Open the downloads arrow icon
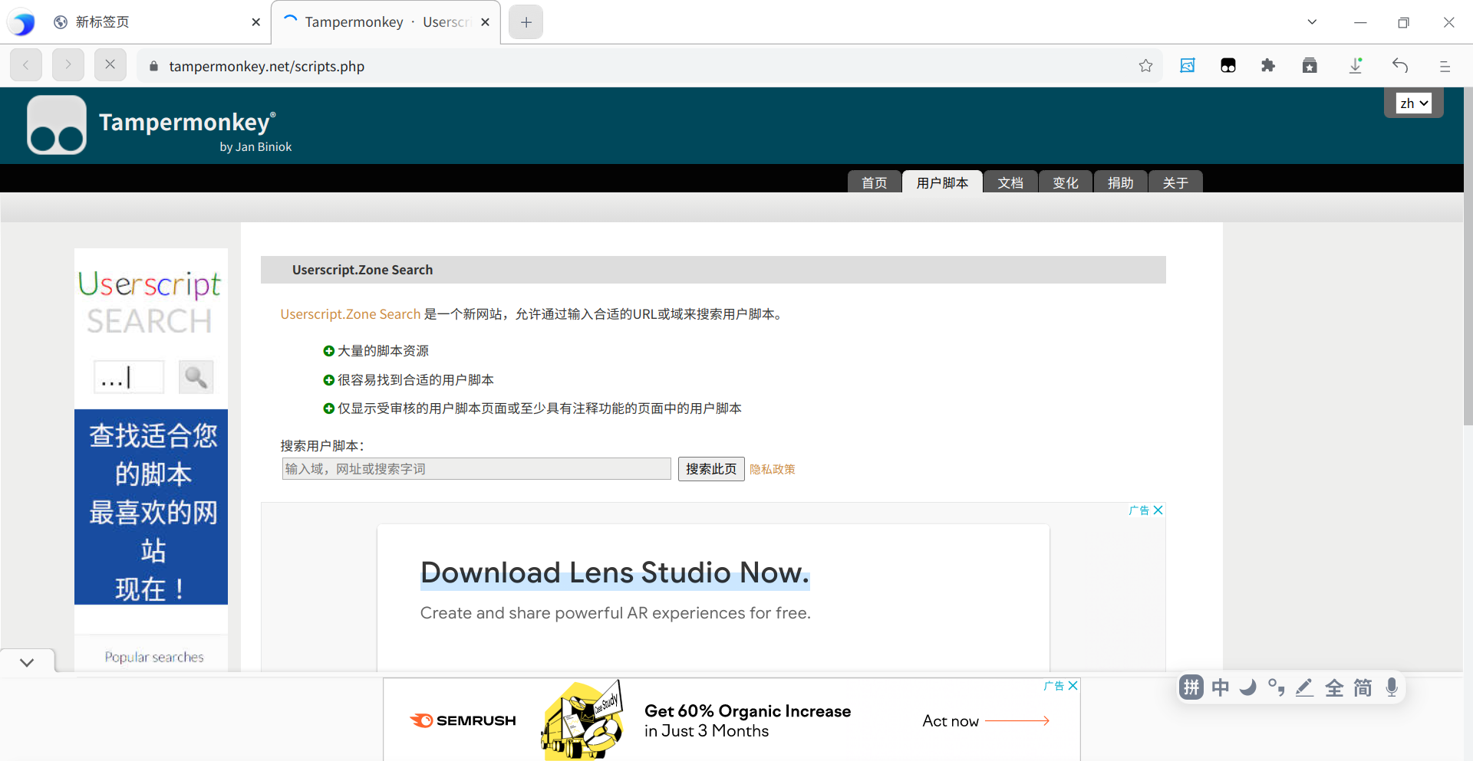The height and width of the screenshot is (761, 1473). [1356, 66]
